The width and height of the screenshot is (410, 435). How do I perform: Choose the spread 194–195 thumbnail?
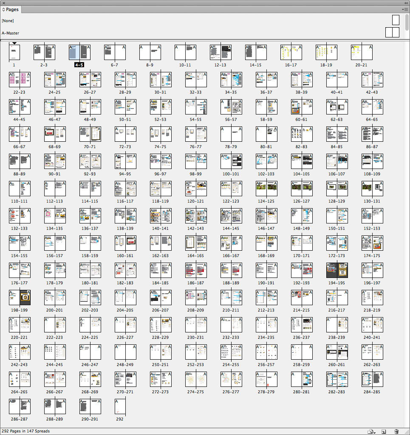click(337, 270)
